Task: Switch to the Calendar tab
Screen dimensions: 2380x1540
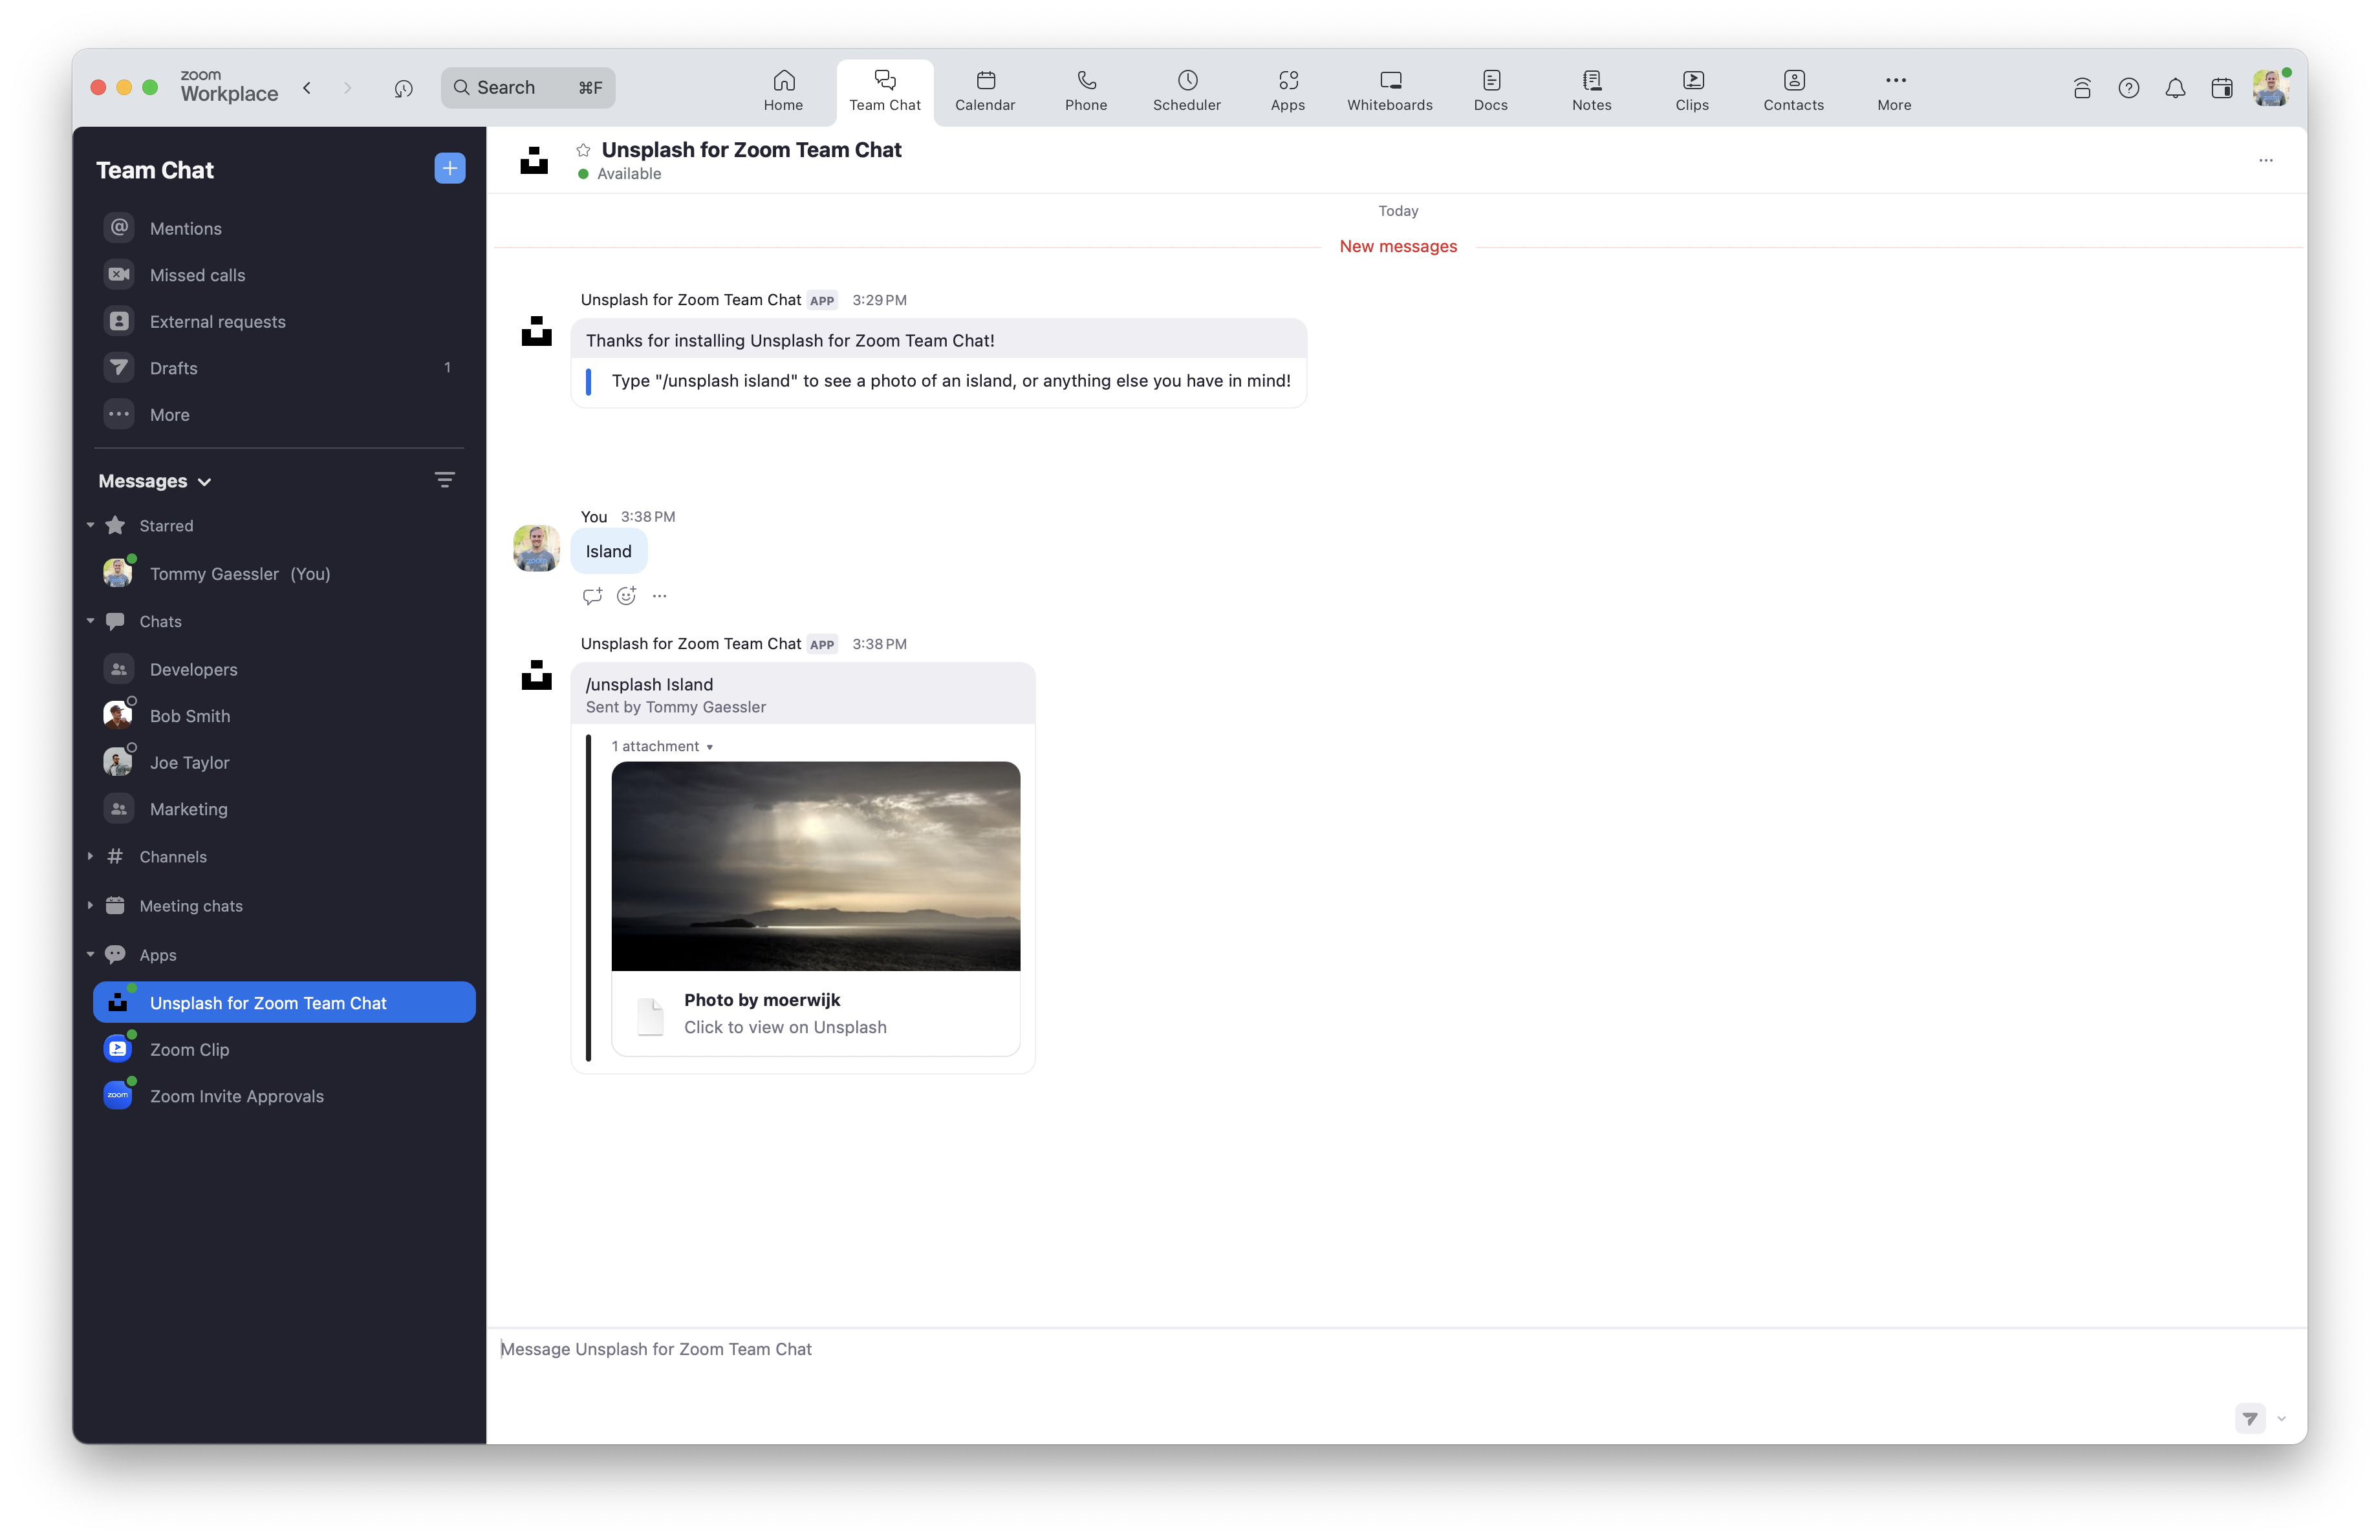Action: tap(985, 90)
